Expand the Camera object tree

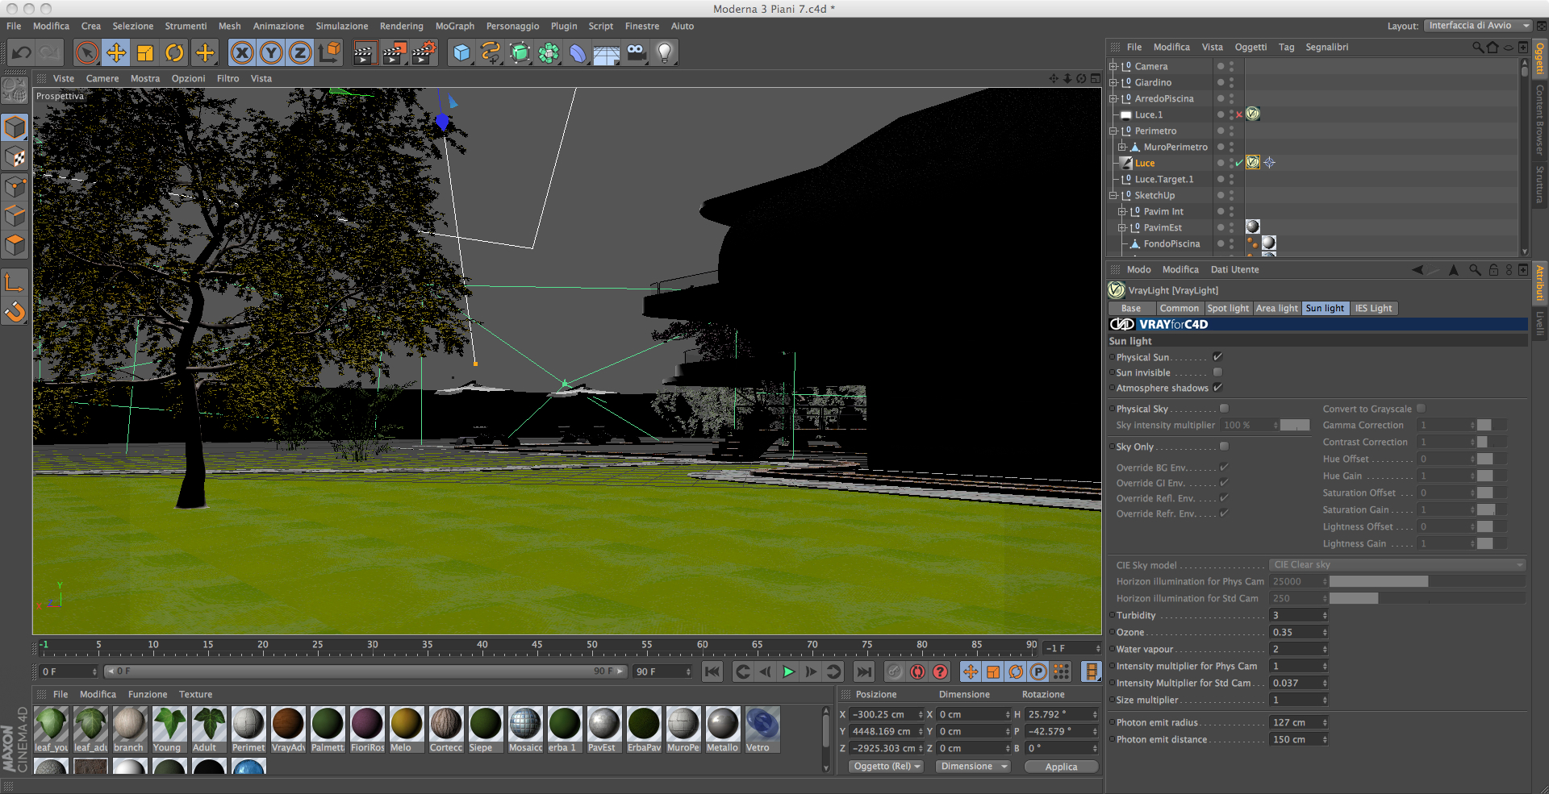pos(1113,66)
